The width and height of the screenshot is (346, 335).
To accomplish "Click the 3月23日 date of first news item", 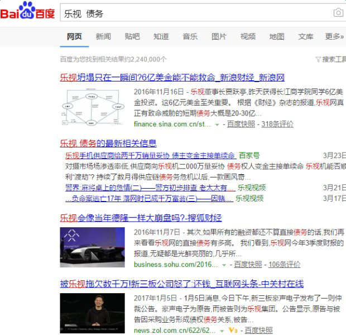I will [x=334, y=155].
